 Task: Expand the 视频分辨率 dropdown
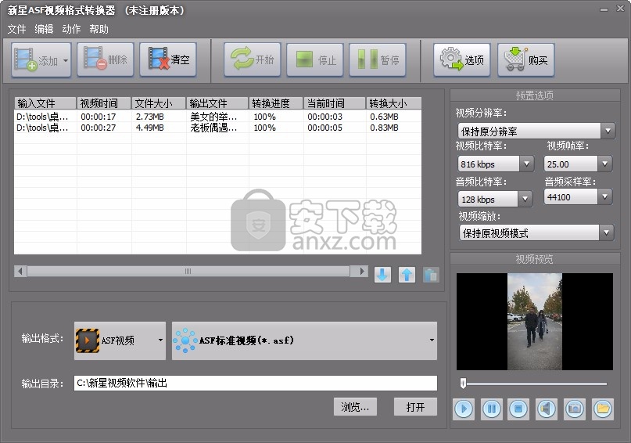608,131
